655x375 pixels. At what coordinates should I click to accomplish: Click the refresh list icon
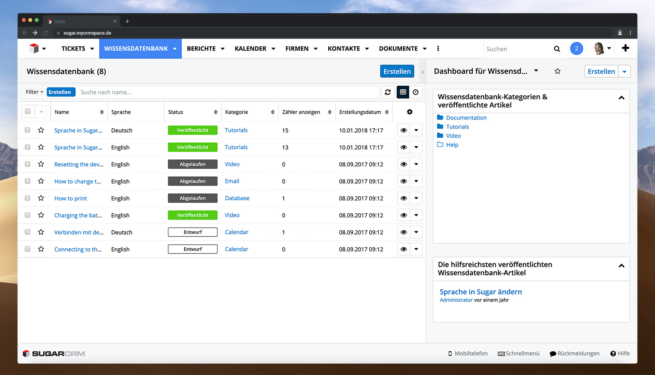(x=388, y=92)
